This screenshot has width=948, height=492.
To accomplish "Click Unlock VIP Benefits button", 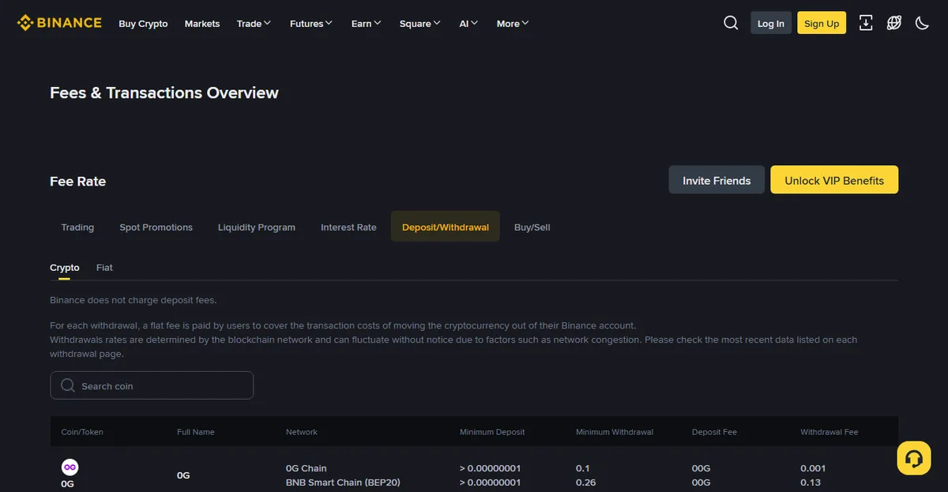I will point(834,180).
